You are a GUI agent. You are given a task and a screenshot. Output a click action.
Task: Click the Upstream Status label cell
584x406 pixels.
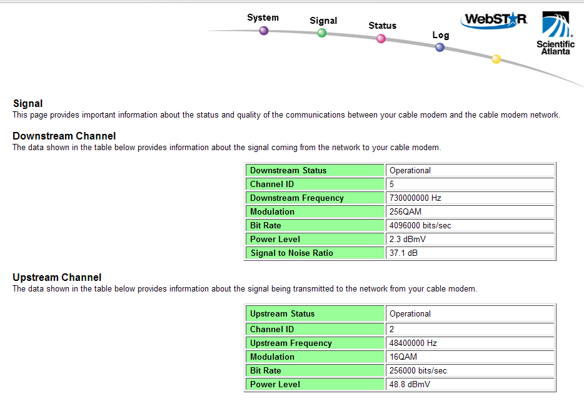tap(315, 313)
